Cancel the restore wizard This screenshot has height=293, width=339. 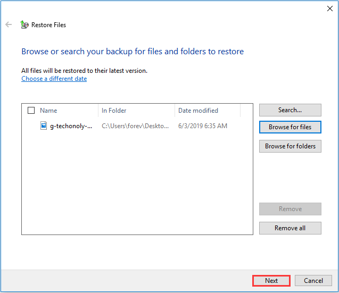[313, 281]
